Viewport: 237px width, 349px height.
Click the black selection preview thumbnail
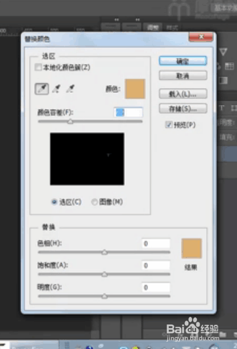tap(87, 159)
